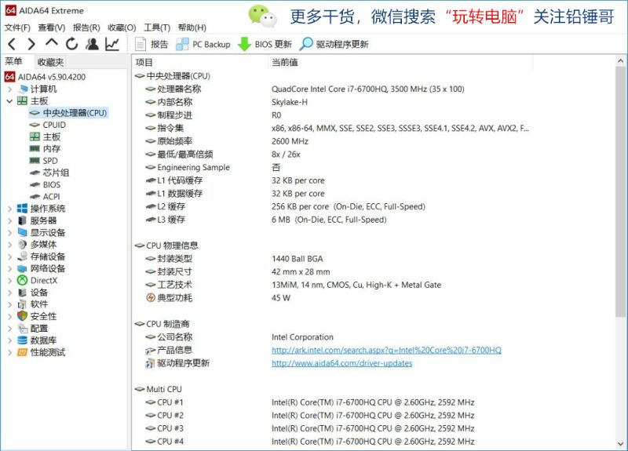This screenshot has width=628, height=451.
Task: Refresh the current page
Action: 71,44
